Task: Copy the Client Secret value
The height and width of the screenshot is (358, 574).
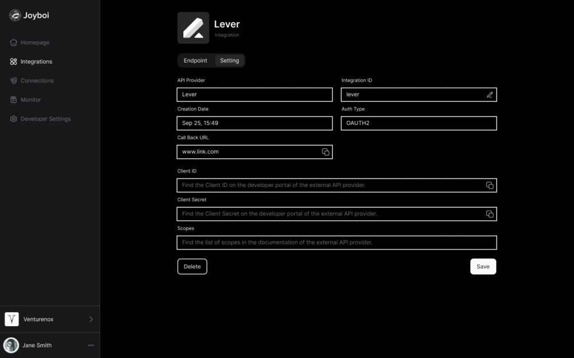Action: 489,214
